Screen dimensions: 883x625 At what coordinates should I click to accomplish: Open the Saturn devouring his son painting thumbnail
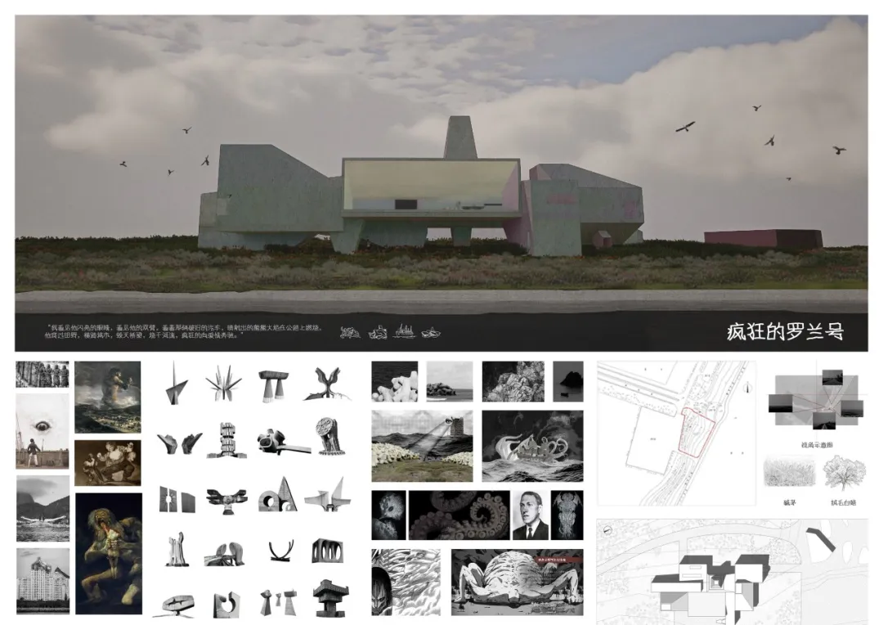[x=109, y=554]
